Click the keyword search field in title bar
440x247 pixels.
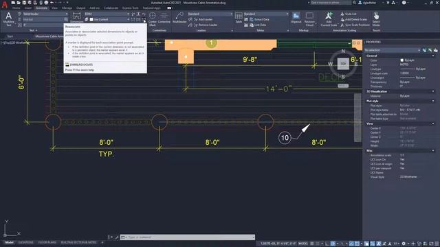331,3
